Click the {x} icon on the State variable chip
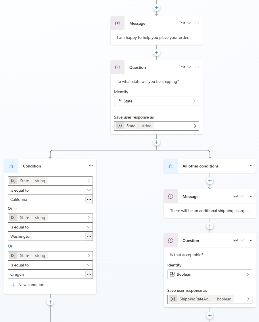This screenshot has width=259, height=322. click(120, 126)
